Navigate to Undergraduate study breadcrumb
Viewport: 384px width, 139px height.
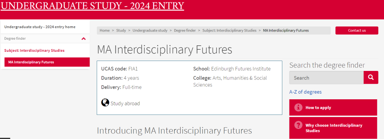click(150, 30)
